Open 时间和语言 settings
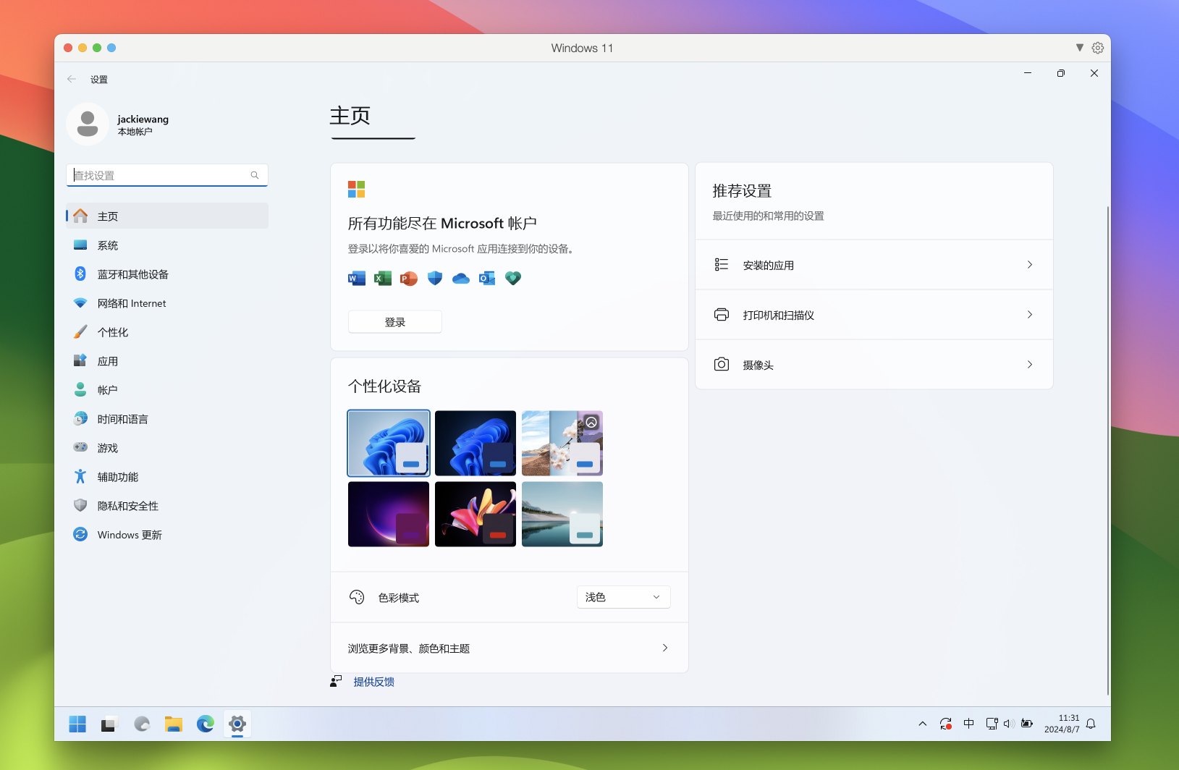This screenshot has height=770, width=1179. (x=167, y=419)
